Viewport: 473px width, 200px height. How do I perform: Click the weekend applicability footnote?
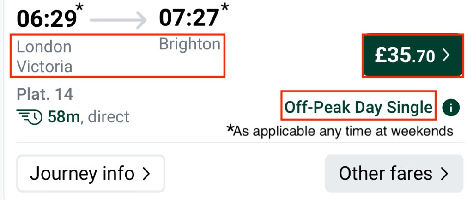(x=340, y=131)
